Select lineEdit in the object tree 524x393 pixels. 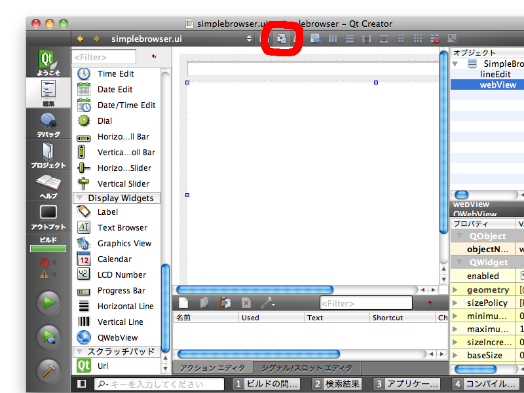(495, 74)
